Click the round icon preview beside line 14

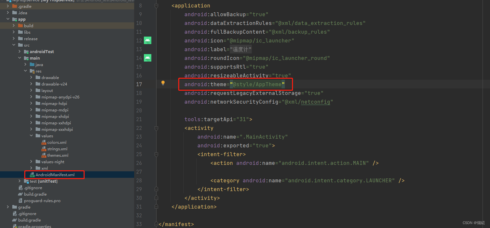tap(147, 58)
